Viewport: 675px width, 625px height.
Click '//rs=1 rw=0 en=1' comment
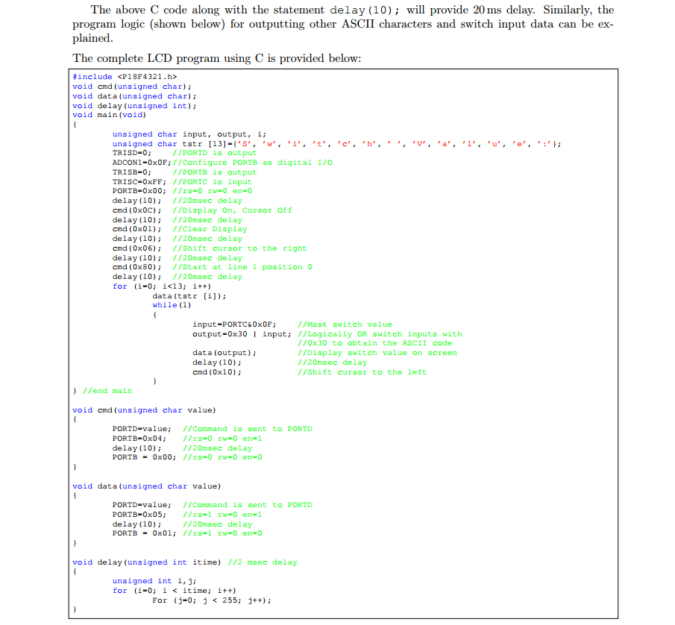point(222,515)
